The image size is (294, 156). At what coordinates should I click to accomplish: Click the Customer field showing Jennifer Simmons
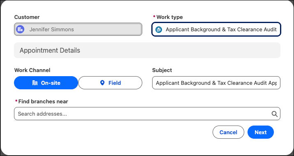pyautogui.click(x=78, y=29)
